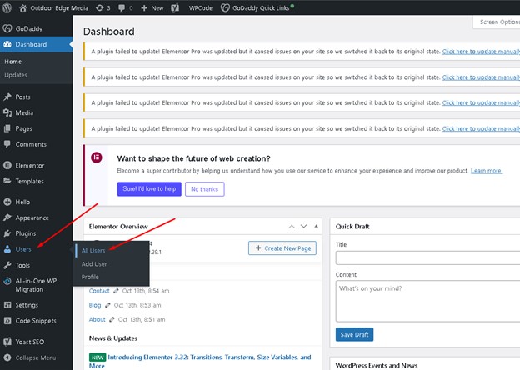Collapse the Elementor Overview widget with triangle
This screenshot has height=370, width=520.
315,227
